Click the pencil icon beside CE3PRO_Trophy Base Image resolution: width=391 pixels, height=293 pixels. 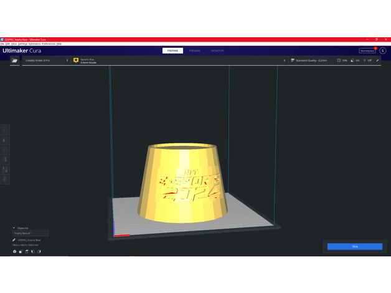[14, 240]
